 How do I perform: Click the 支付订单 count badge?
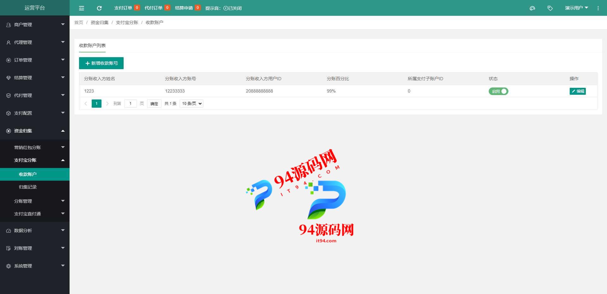pyautogui.click(x=137, y=8)
